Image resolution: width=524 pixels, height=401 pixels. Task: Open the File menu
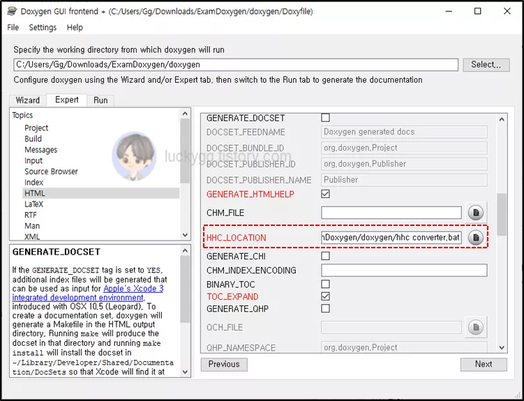(13, 27)
